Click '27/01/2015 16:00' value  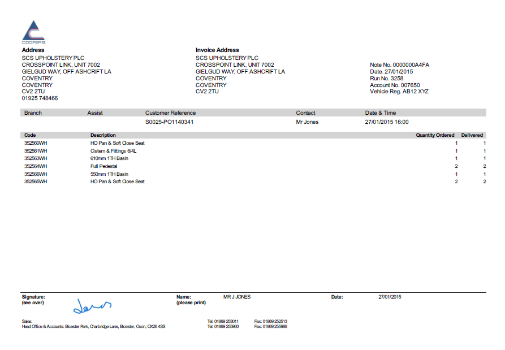387,122
